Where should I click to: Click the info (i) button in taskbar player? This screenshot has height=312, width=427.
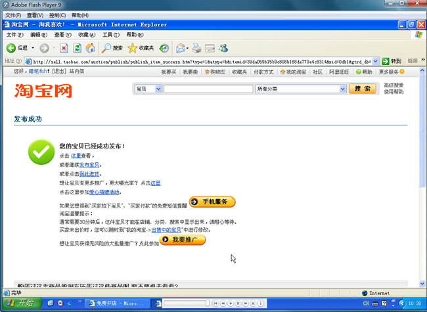tap(260, 303)
